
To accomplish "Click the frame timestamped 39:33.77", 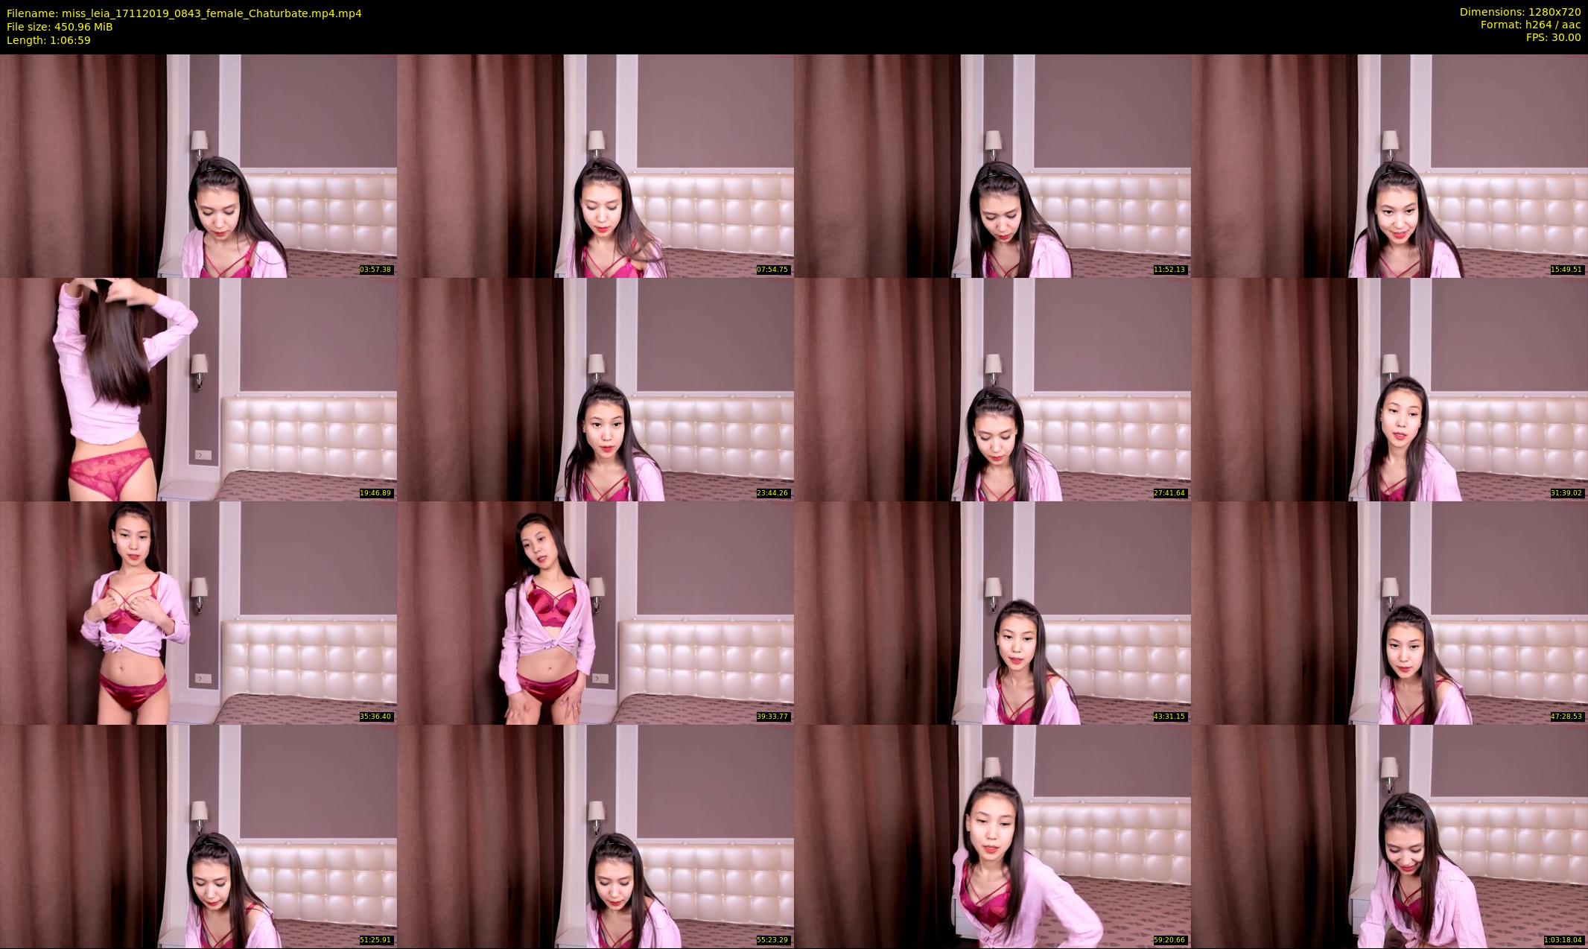I will (595, 612).
